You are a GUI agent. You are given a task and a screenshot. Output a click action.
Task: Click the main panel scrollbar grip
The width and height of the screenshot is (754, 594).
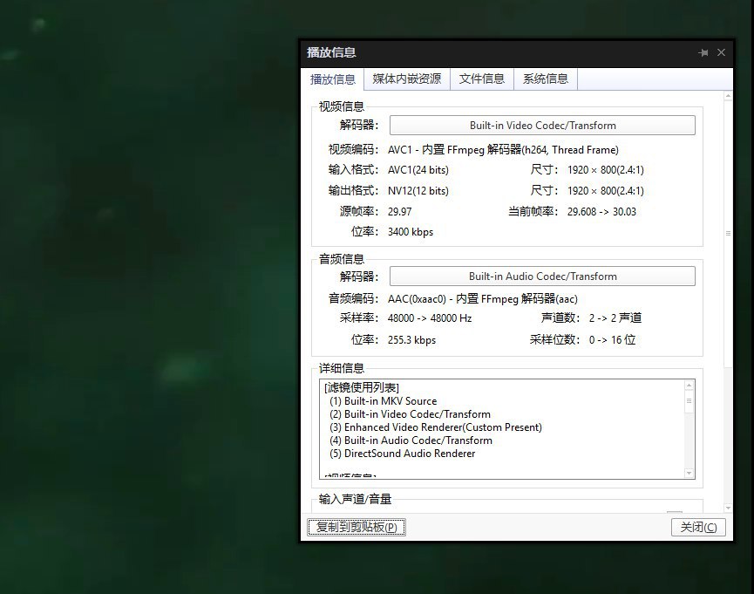pyautogui.click(x=729, y=233)
